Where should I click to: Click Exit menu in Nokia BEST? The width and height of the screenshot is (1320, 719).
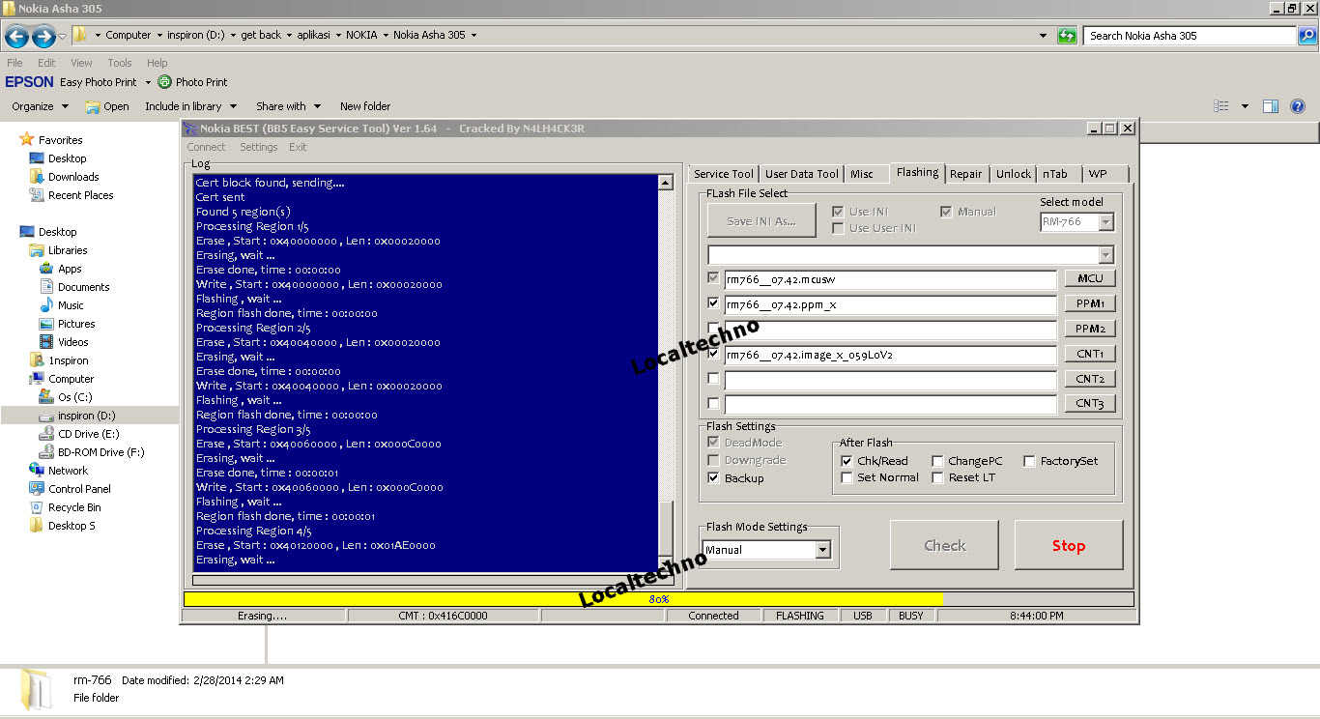pos(298,147)
